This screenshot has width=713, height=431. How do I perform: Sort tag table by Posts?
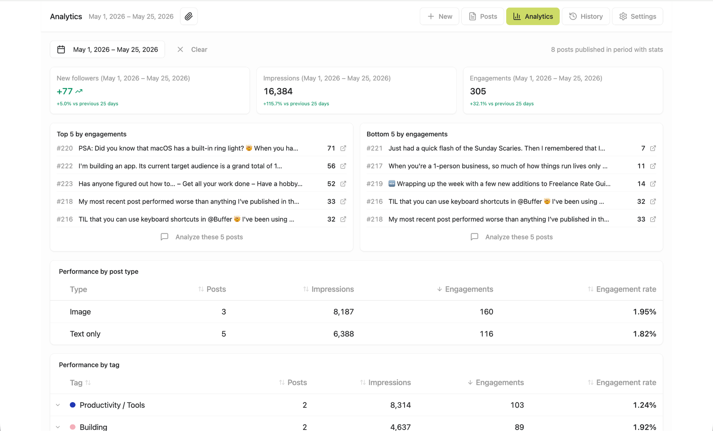[293, 383]
